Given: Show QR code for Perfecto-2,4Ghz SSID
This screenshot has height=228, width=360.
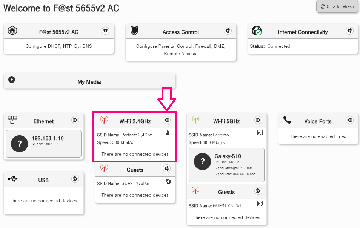Looking at the screenshot, I should click(x=168, y=133).
